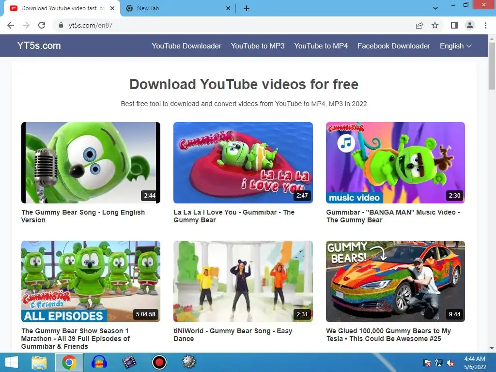Image resolution: width=496 pixels, height=372 pixels.
Task: Select the Download Youtube video tab
Action: pos(62,9)
